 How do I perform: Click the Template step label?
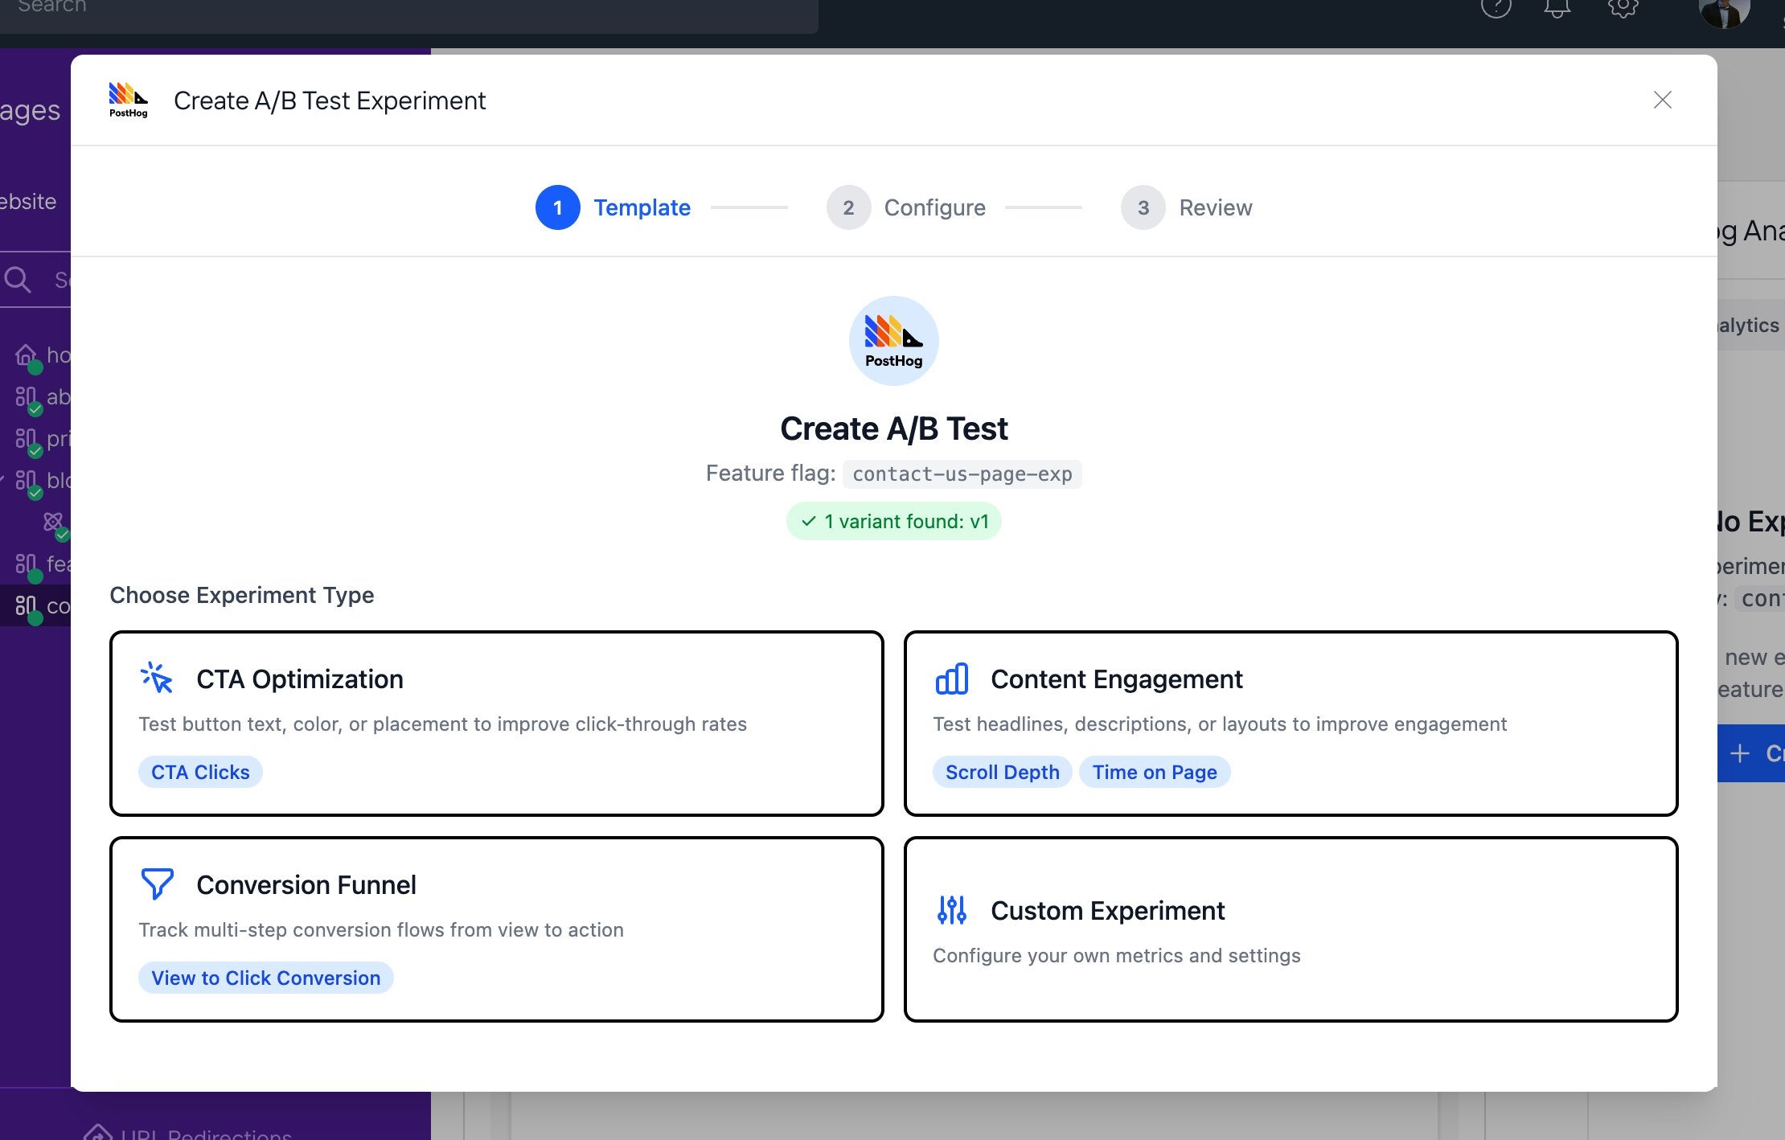point(642,207)
